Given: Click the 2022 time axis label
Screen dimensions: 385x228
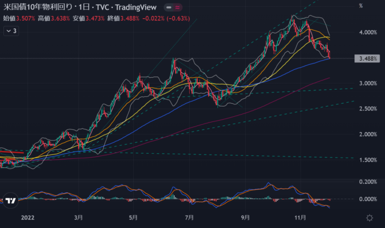Looking at the screenshot, I should (x=28, y=217).
